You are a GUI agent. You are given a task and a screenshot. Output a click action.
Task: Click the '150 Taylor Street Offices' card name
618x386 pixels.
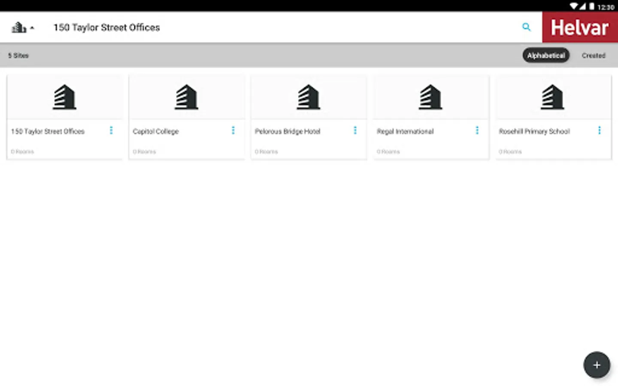tap(48, 131)
